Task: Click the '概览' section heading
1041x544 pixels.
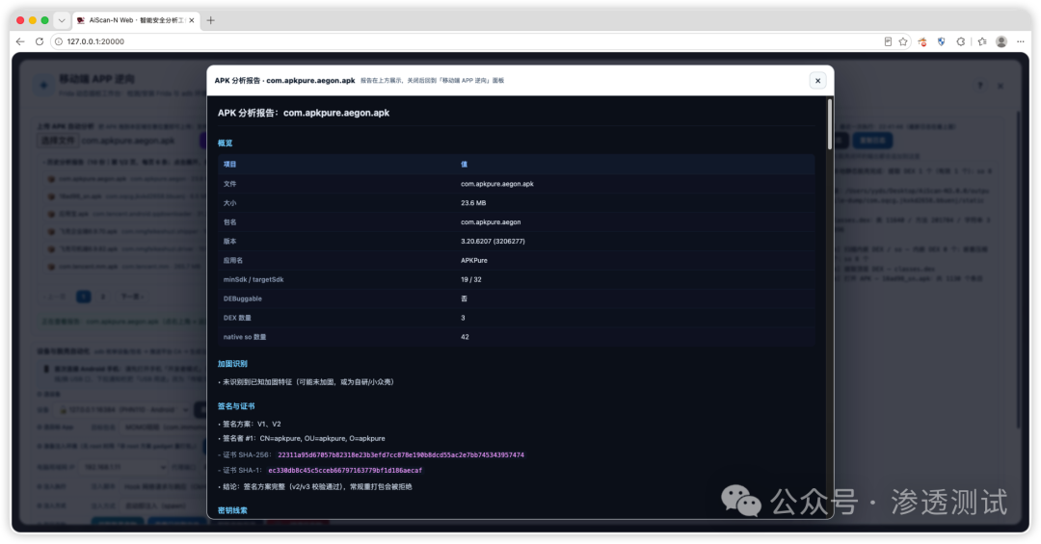Action: pos(225,142)
